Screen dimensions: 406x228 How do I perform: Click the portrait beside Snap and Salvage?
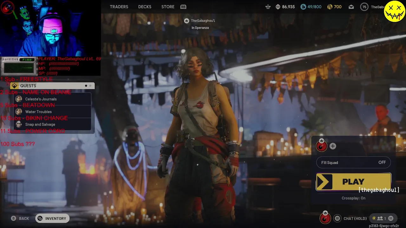tap(19, 124)
